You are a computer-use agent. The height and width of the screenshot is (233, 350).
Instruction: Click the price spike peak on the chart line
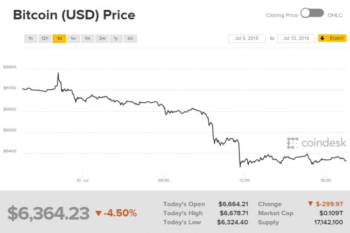[58, 73]
